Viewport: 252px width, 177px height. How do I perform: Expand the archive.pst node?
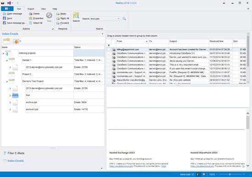[10, 102]
